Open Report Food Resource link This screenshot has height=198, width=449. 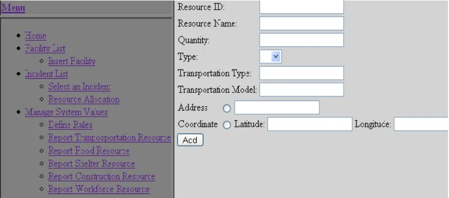89,151
